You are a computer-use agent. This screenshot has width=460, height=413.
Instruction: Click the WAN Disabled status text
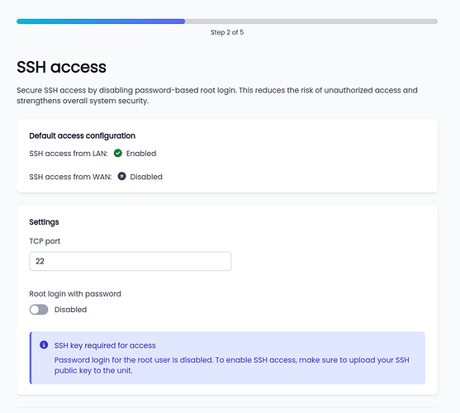tap(146, 177)
